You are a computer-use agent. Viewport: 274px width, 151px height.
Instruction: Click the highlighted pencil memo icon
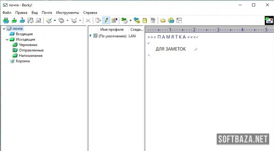(106, 21)
